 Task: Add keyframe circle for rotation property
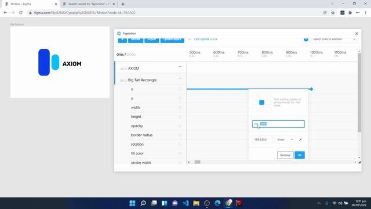[180, 145]
